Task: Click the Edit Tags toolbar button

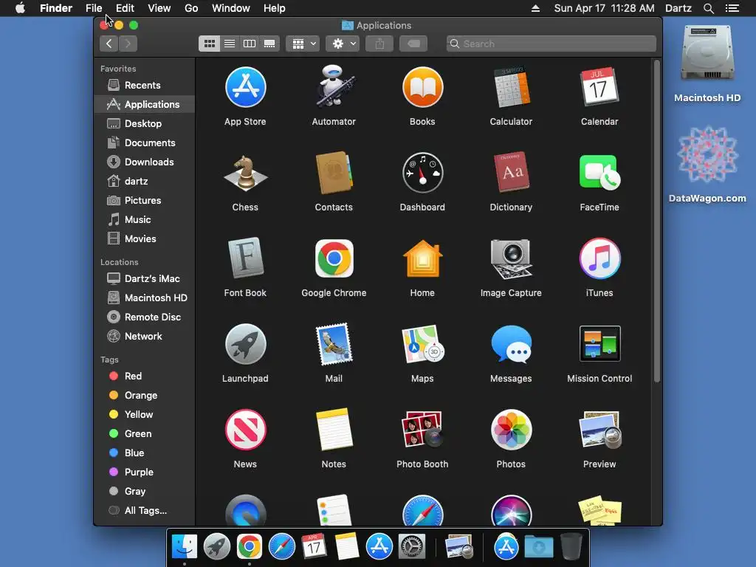Action: pos(413,44)
